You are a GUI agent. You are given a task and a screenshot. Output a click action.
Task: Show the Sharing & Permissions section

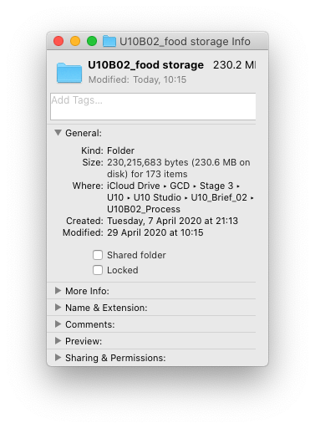tap(58, 358)
